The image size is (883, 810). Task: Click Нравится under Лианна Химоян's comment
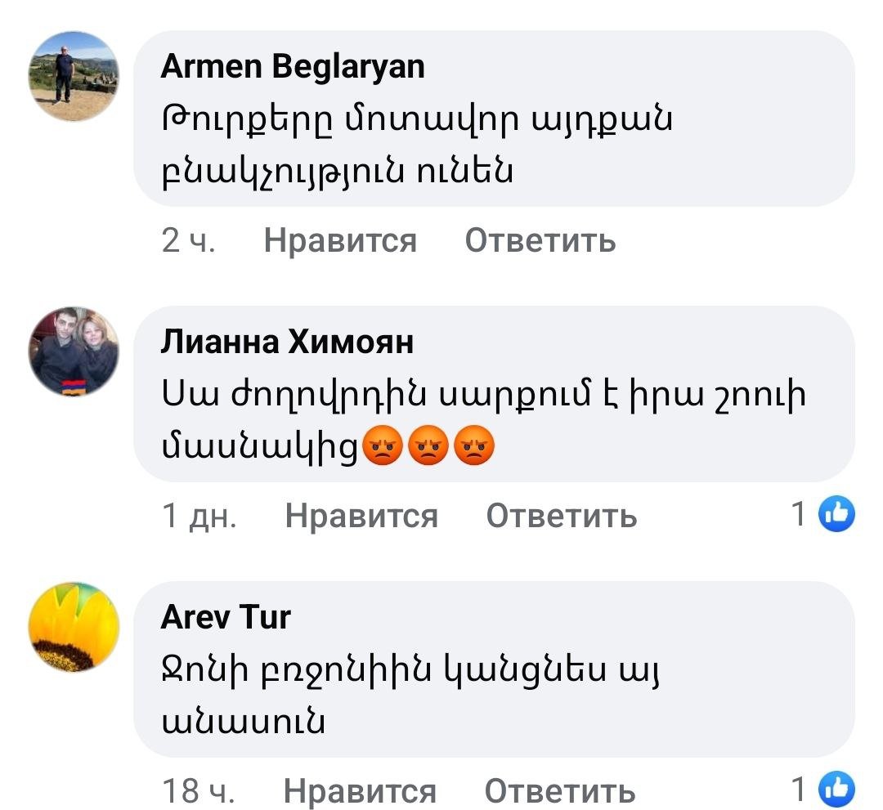pyautogui.click(x=361, y=516)
